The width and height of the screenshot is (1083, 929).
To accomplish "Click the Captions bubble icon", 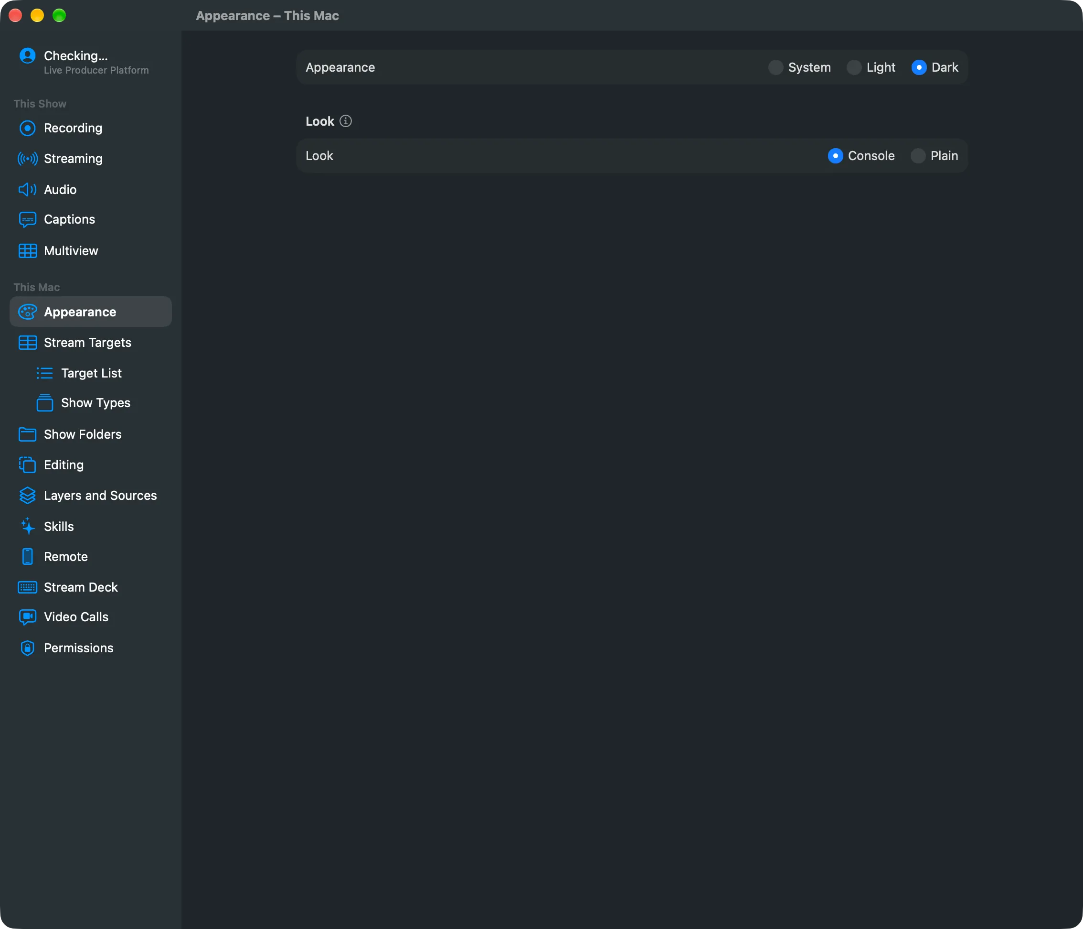I will tap(27, 220).
